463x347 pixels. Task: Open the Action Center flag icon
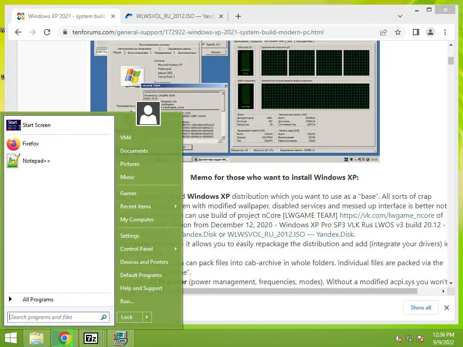pos(420,338)
